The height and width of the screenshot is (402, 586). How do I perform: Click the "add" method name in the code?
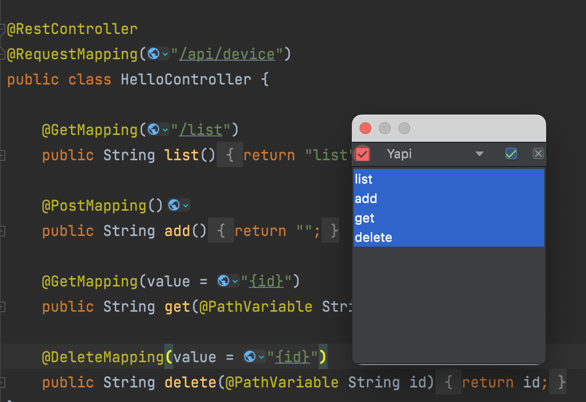coord(177,231)
